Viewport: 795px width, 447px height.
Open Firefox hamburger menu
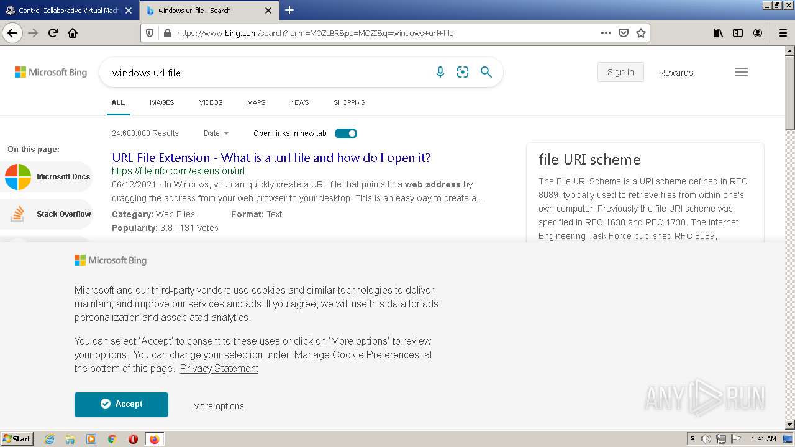[x=783, y=33]
